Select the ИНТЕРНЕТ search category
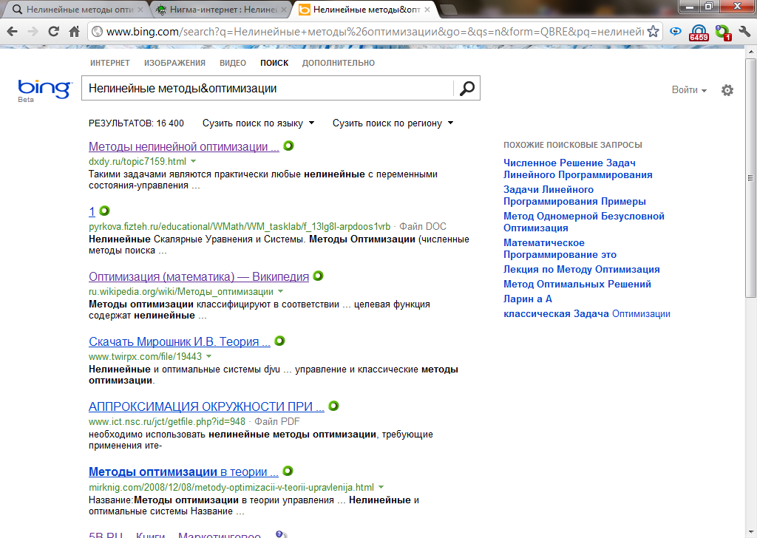Image resolution: width=757 pixels, height=538 pixels. point(110,63)
